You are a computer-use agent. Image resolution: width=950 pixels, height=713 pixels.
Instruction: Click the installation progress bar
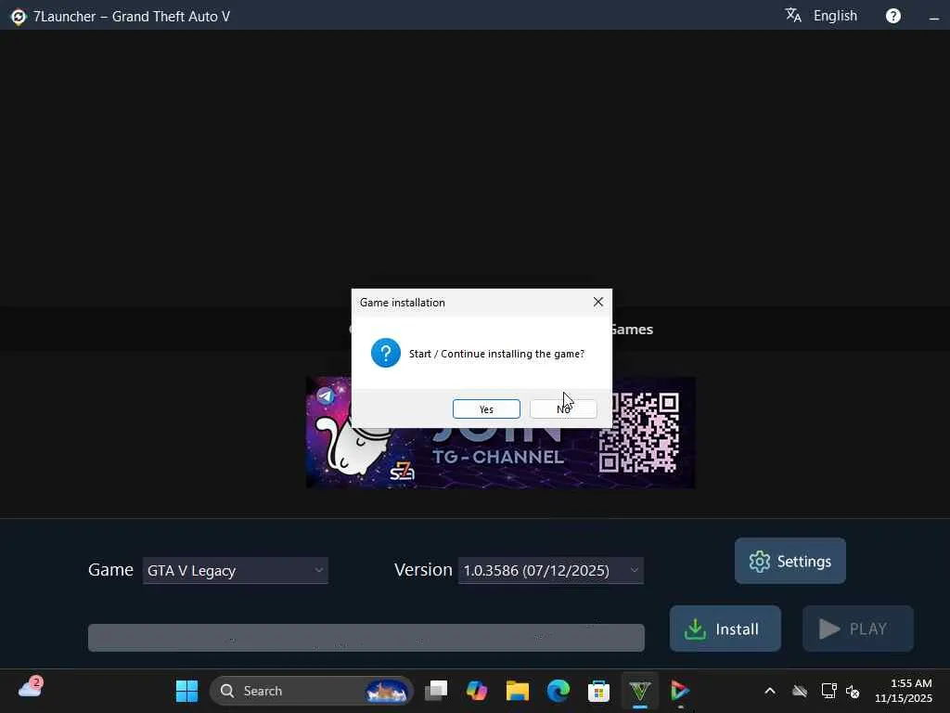pyautogui.click(x=366, y=638)
